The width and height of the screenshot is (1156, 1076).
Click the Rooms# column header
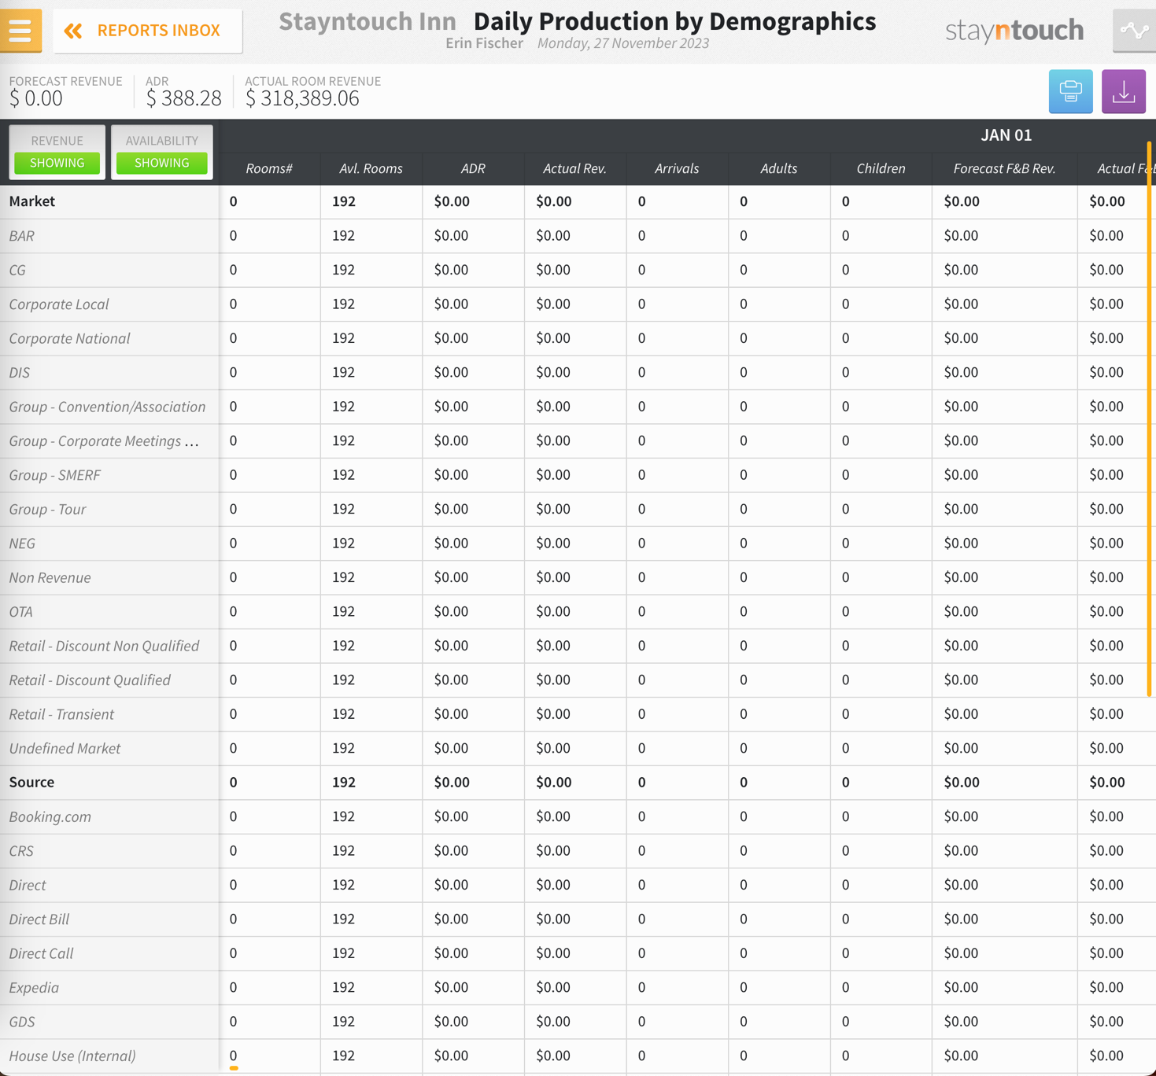coord(269,168)
